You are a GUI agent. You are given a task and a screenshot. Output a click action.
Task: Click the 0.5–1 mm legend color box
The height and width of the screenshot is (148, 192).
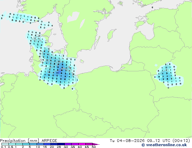tap(12, 144)
